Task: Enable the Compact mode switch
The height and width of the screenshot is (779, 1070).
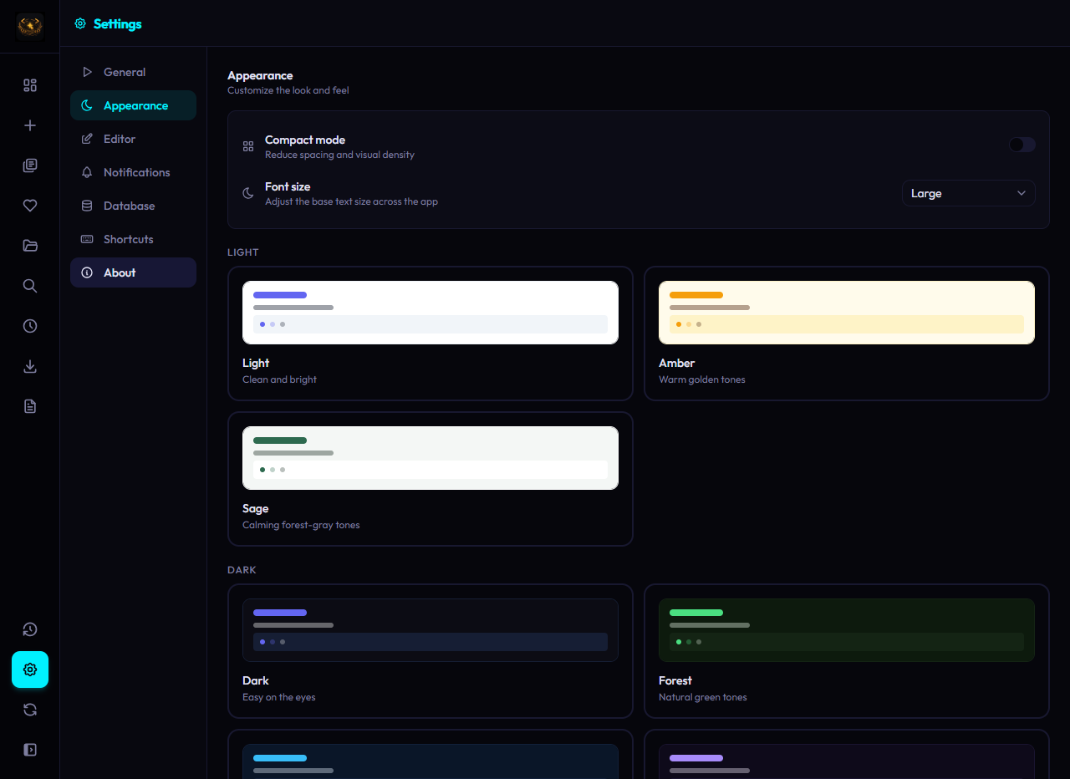Action: point(1022,145)
